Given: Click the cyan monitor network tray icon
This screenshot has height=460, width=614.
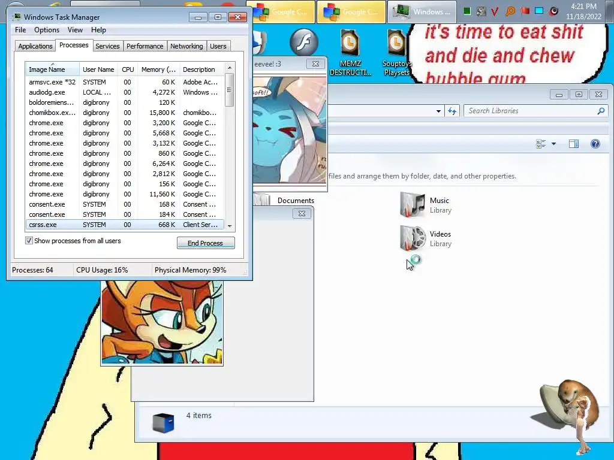Looking at the screenshot, I should pos(539,11).
